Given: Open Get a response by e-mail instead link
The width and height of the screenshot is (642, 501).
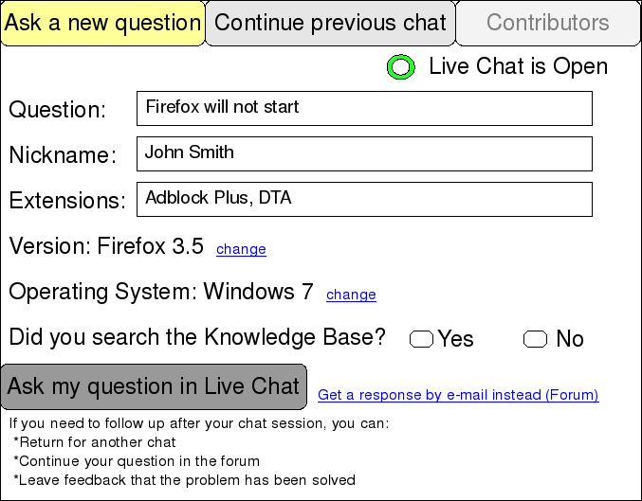Looking at the screenshot, I should tap(458, 395).
